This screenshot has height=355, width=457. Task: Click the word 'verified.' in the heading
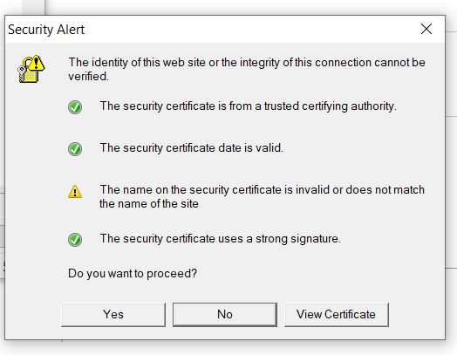[89, 77]
